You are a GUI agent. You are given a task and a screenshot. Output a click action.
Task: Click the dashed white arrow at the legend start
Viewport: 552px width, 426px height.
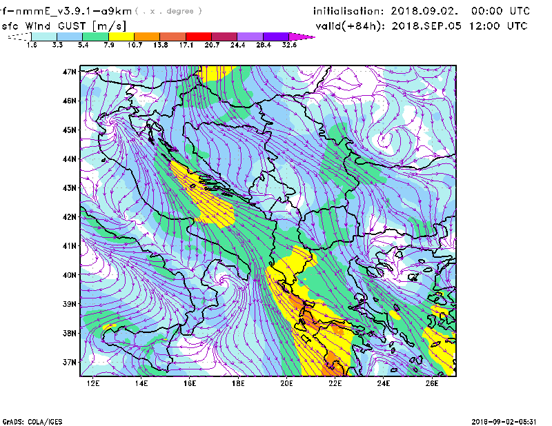point(19,37)
